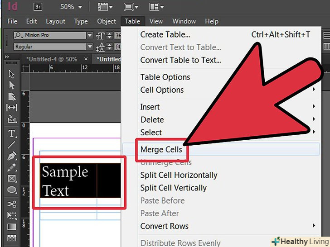Select the Direct Selection tool

pos(12,85)
